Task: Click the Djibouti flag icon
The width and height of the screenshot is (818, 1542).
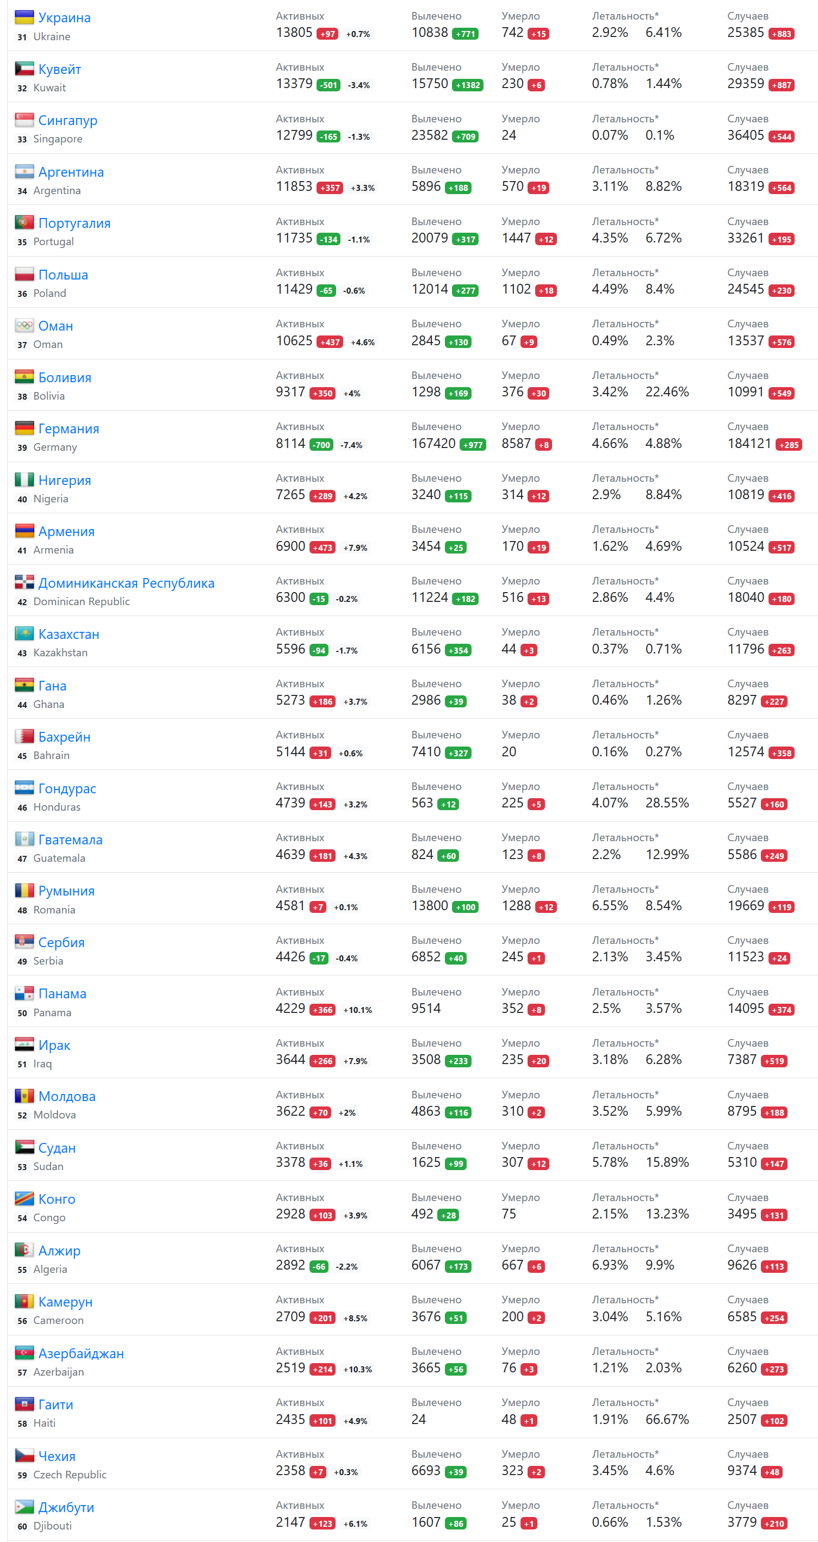Action: 24,1507
